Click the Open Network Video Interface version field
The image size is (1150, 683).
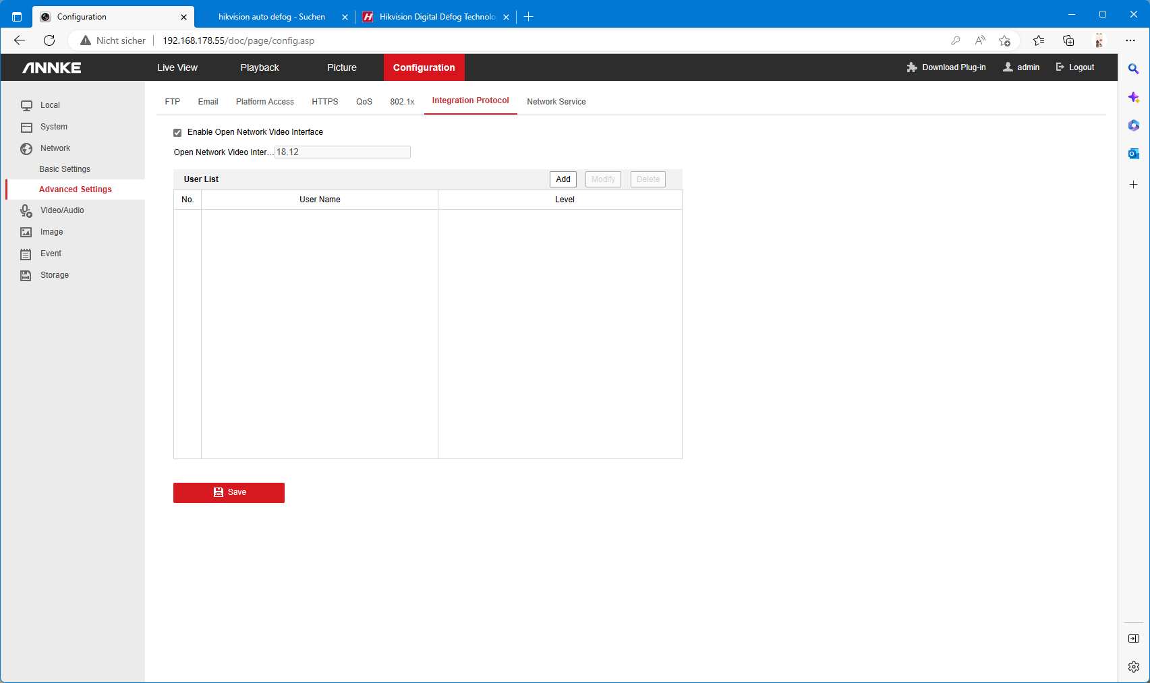(342, 152)
